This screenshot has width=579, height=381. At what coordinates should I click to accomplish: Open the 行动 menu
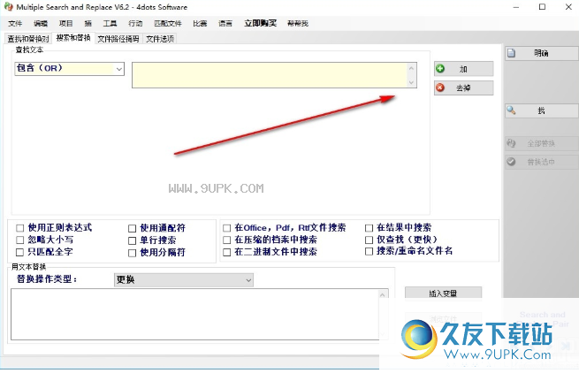(x=135, y=24)
